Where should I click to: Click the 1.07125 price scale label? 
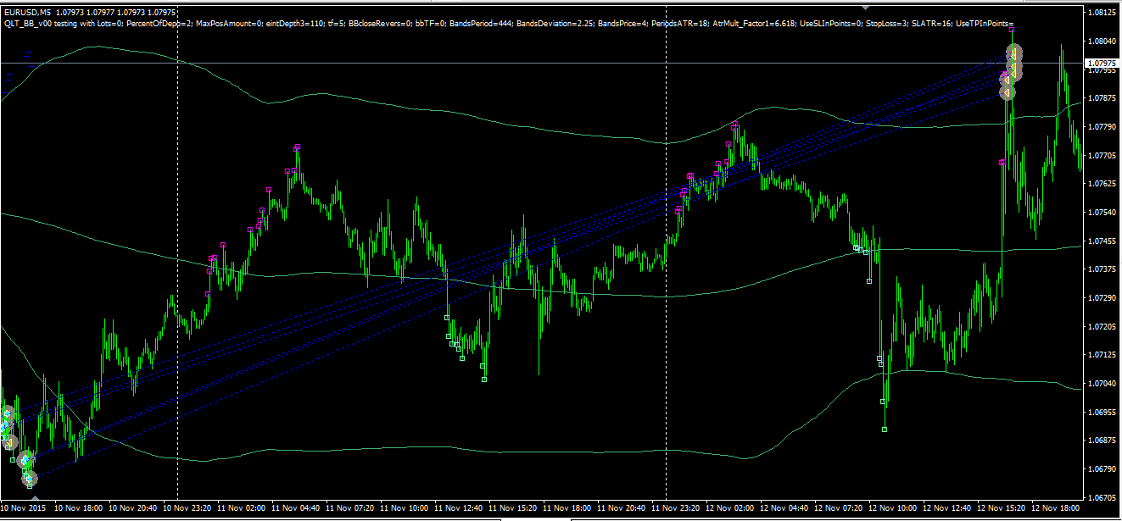1102,355
